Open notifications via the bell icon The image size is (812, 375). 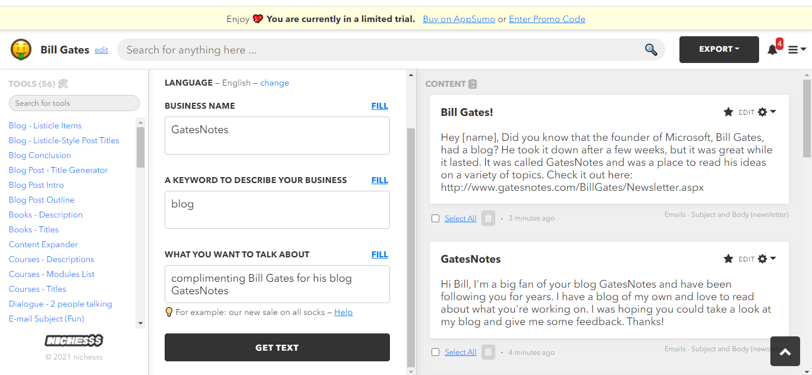[772, 49]
